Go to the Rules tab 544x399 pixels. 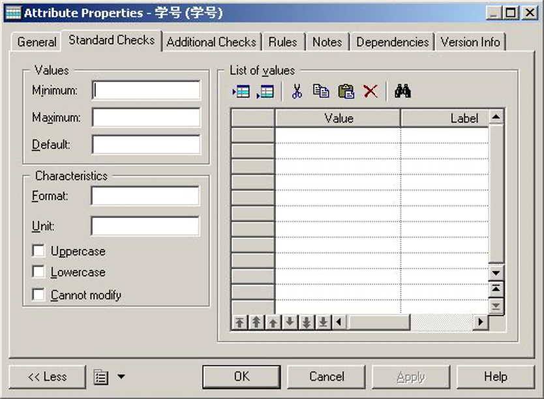[x=282, y=42]
